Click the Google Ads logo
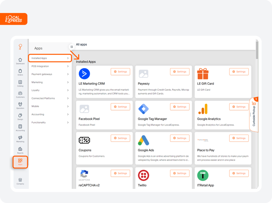The height and width of the screenshot is (203, 272). tap(143, 140)
